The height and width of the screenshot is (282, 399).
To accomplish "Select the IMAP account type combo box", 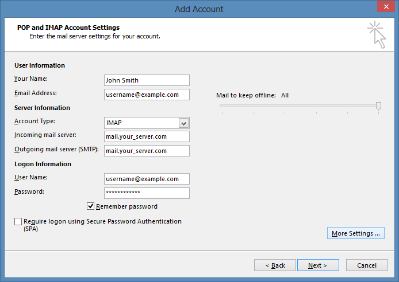I will pos(147,123).
